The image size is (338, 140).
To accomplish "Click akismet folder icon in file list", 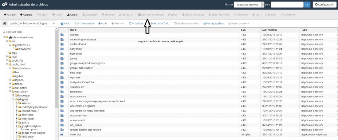I will tap(62, 35).
